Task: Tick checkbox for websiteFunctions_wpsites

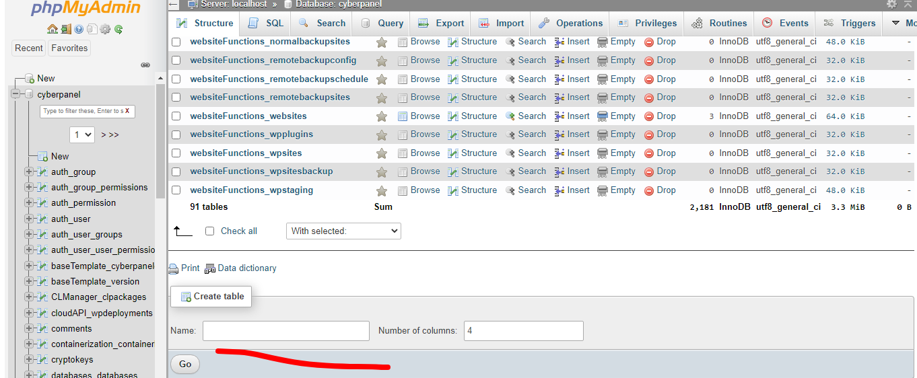Action: (x=176, y=153)
